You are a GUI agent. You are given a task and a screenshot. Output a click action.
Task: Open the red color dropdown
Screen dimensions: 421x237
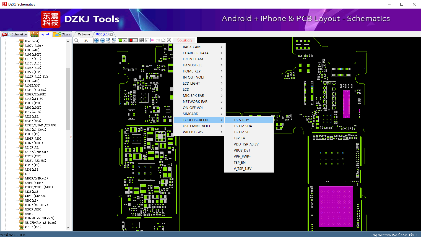click(135, 40)
